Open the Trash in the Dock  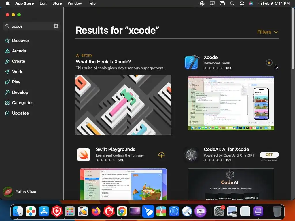[277, 211]
